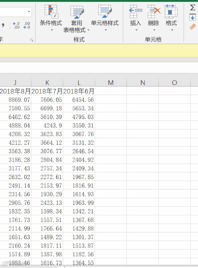Click the Clear eraser icon
198x268 pixels.
coord(193,27)
